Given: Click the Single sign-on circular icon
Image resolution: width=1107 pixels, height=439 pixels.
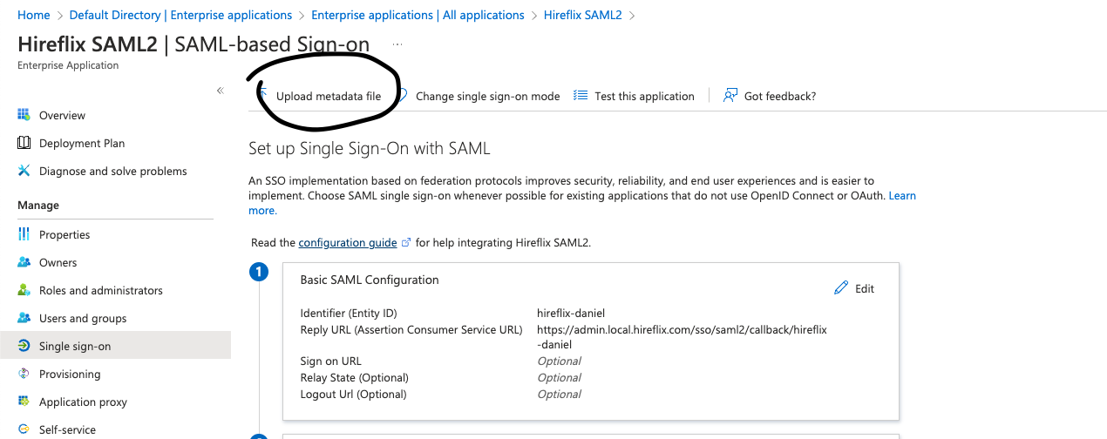Looking at the screenshot, I should coord(24,346).
